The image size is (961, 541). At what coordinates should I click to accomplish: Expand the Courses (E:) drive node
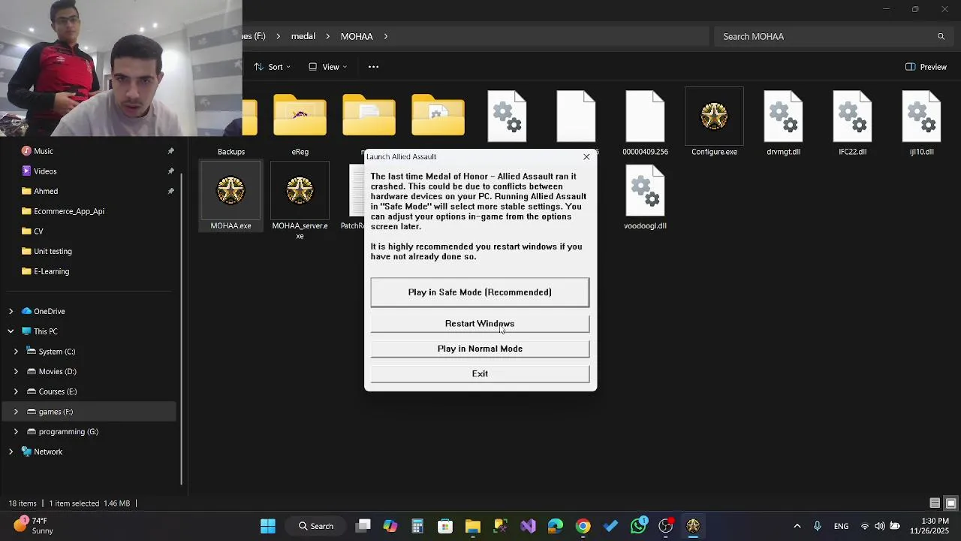(x=16, y=391)
